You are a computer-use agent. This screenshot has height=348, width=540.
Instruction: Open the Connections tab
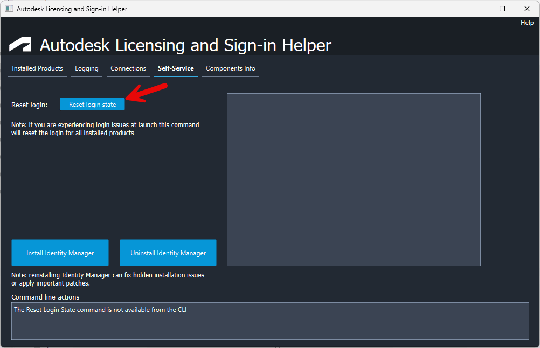[x=128, y=68]
